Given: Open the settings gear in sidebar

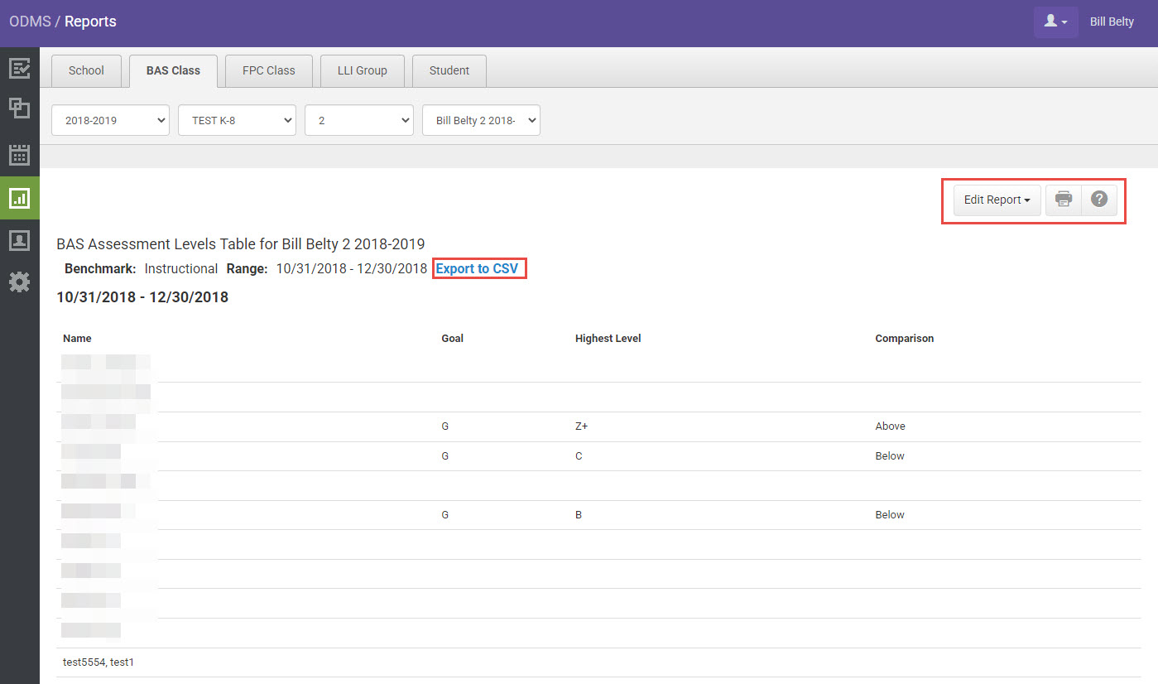Looking at the screenshot, I should coord(19,282).
